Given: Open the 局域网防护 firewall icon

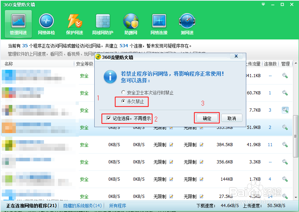Looking at the screenshot, I should coord(103,24).
